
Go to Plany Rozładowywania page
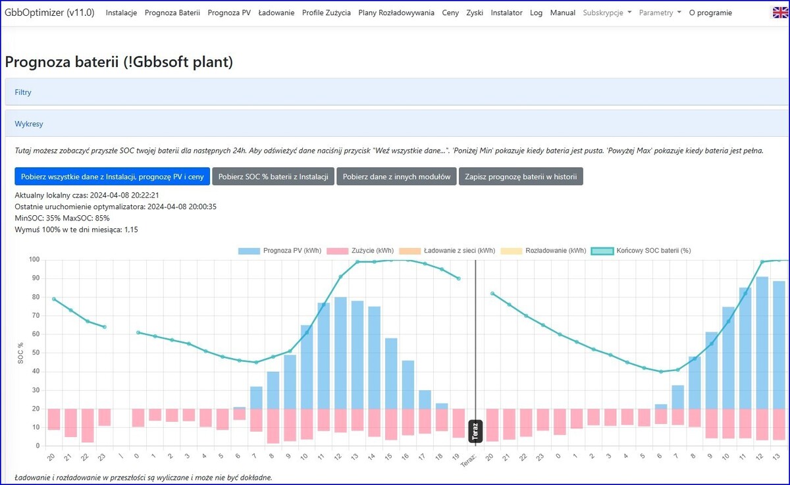(396, 13)
